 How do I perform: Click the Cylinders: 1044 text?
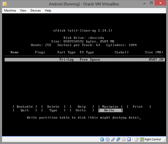click(121, 45)
